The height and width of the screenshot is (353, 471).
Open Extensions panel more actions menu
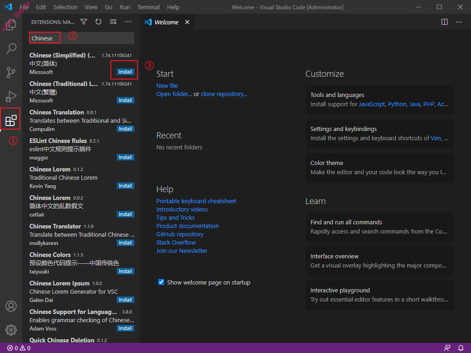[128, 22]
